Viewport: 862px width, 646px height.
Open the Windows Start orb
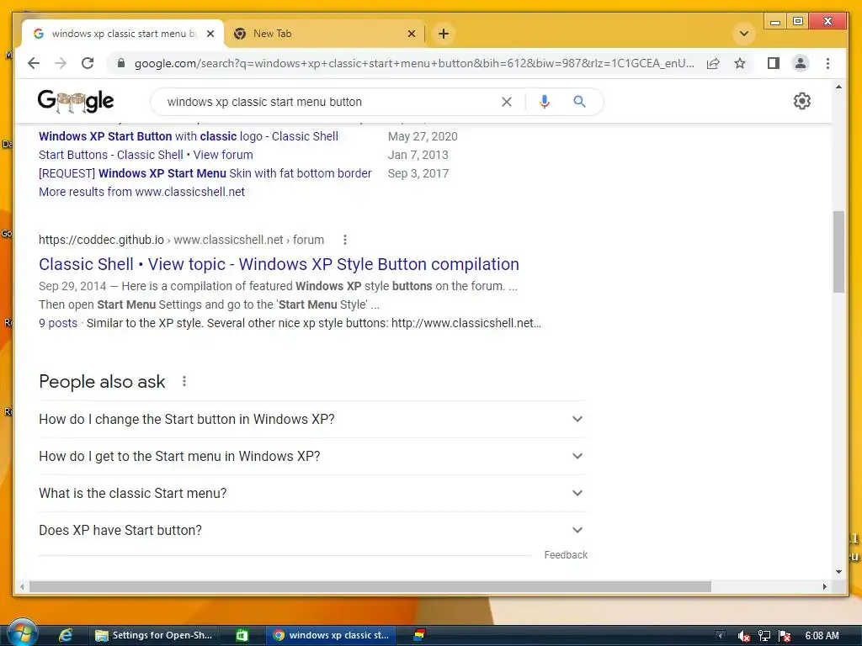click(x=22, y=633)
